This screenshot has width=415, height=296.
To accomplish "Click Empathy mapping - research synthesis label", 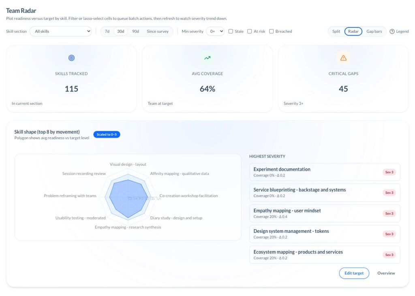I will 128,227.
